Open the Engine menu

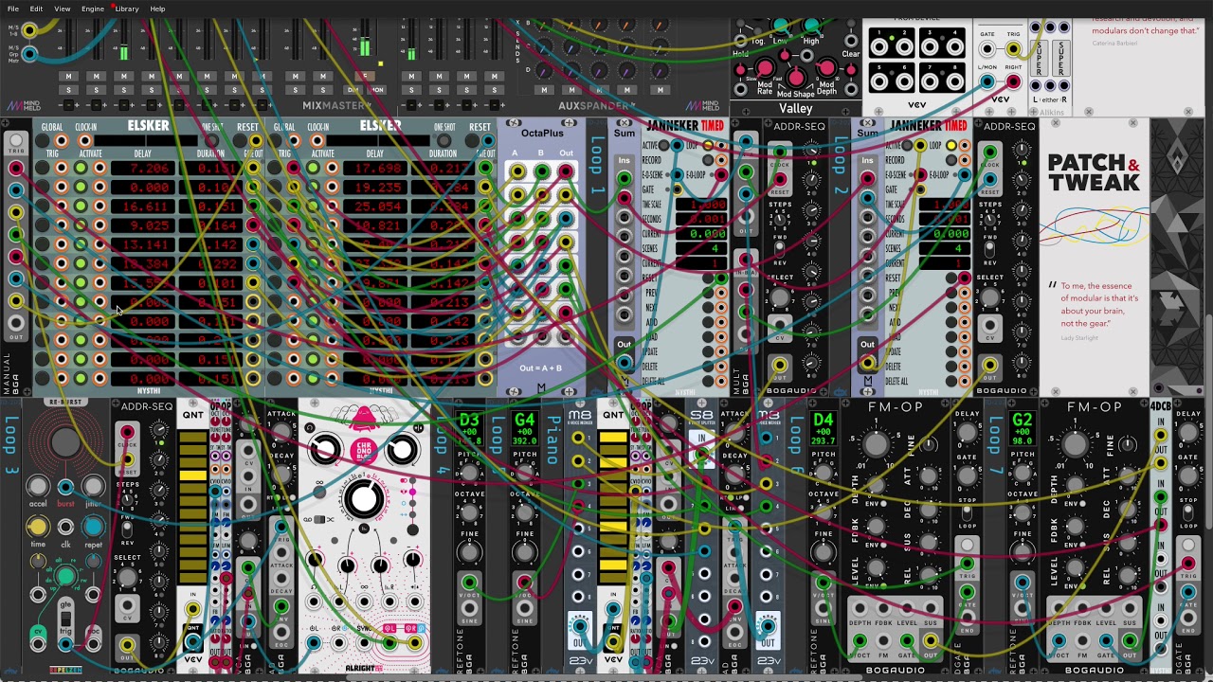tap(92, 9)
